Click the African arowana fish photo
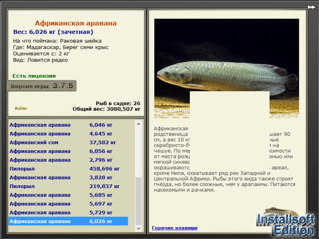The height and width of the screenshot is (239, 319). click(x=226, y=69)
